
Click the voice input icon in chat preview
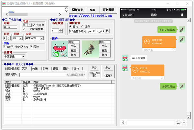123,123
